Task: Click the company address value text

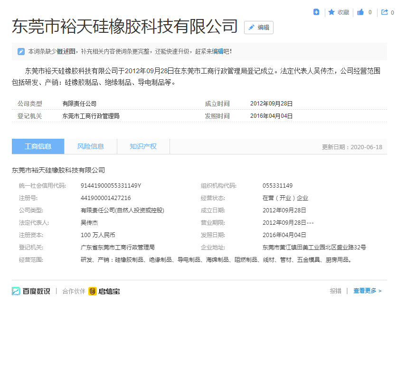Action: [314, 248]
